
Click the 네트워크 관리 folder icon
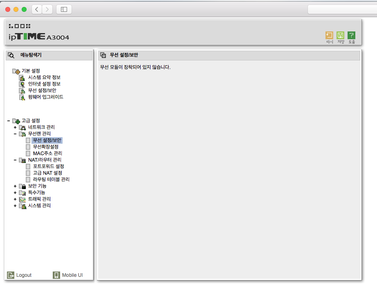[22, 127]
